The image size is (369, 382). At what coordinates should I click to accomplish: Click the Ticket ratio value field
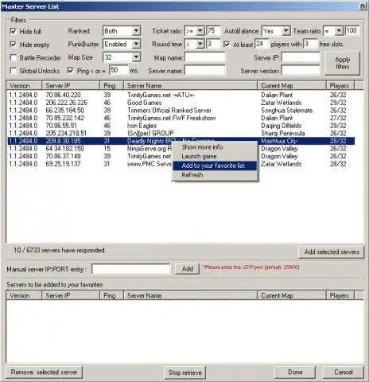(x=213, y=31)
